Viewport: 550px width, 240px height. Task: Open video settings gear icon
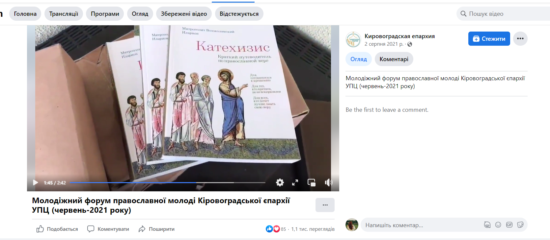click(280, 182)
